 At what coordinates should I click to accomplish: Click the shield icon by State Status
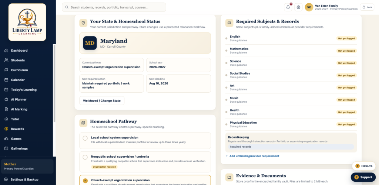tap(83, 23)
